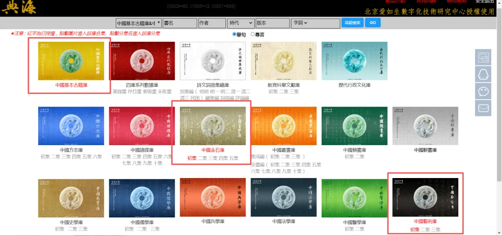Click the red 中國基本古籍庫 title link
This screenshot has height=236, width=502.
(x=72, y=85)
